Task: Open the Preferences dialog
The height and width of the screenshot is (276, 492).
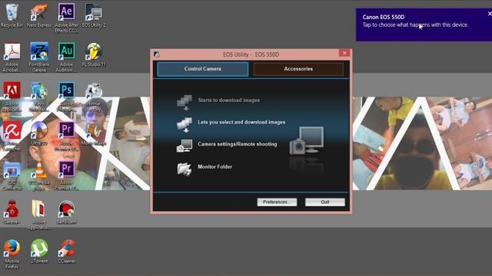Action: 277,202
